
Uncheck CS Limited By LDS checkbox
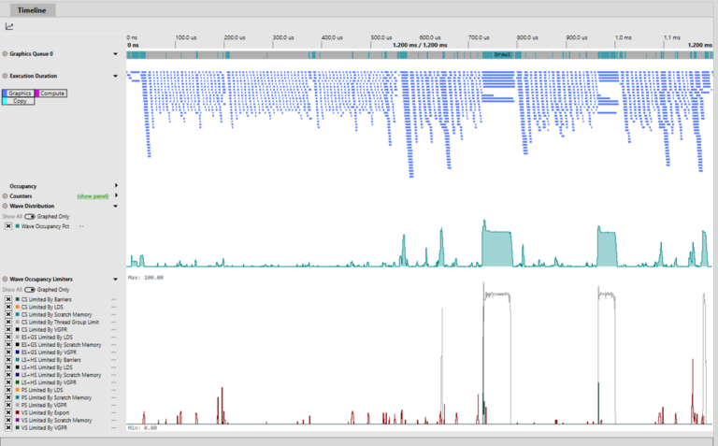[x=8, y=307]
